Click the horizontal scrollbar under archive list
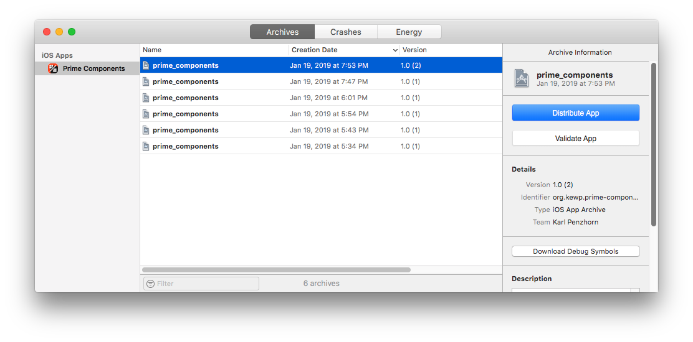 pos(276,270)
